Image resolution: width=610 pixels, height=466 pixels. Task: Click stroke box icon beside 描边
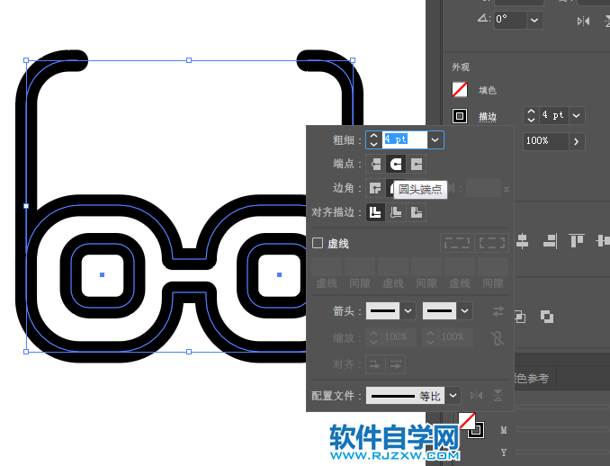click(460, 116)
